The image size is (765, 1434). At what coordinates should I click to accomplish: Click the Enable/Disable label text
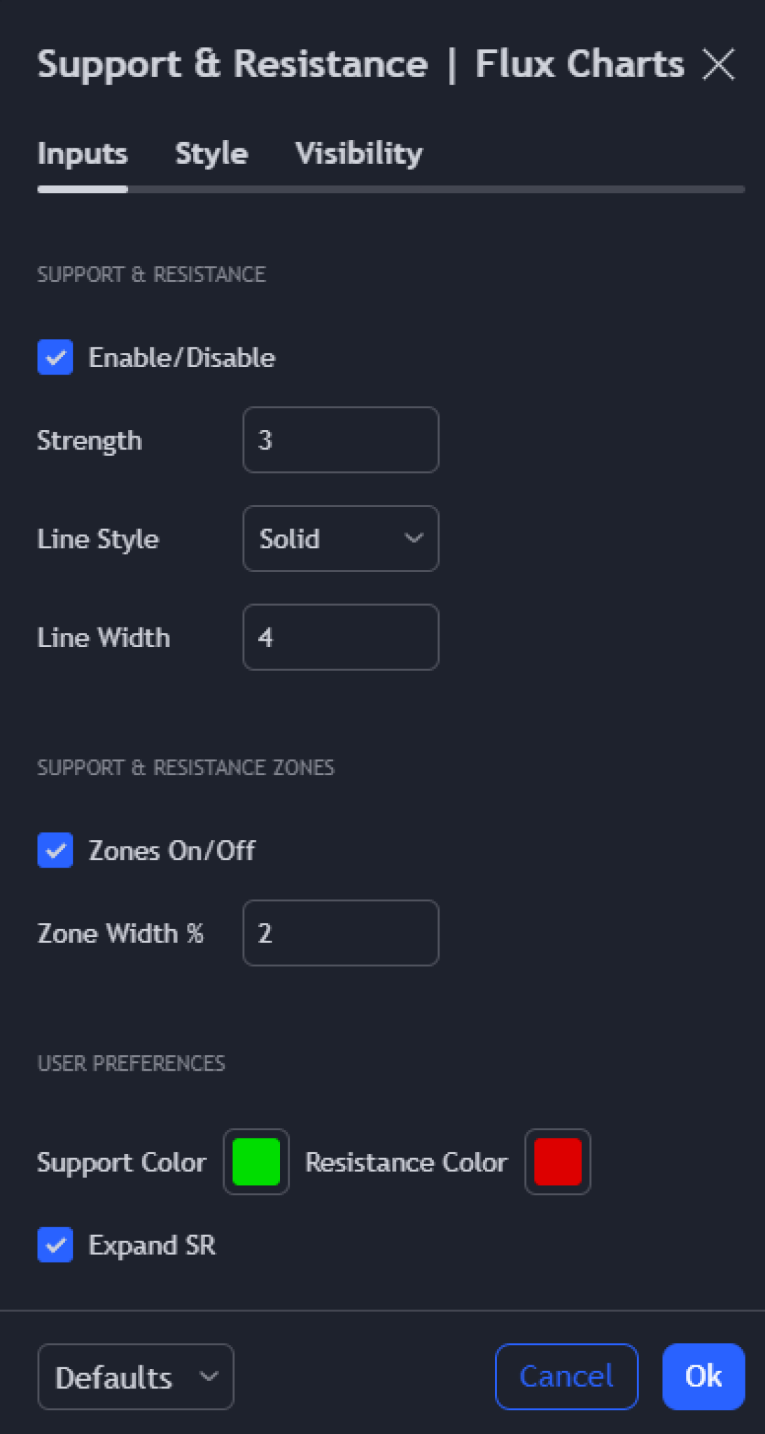(x=182, y=358)
